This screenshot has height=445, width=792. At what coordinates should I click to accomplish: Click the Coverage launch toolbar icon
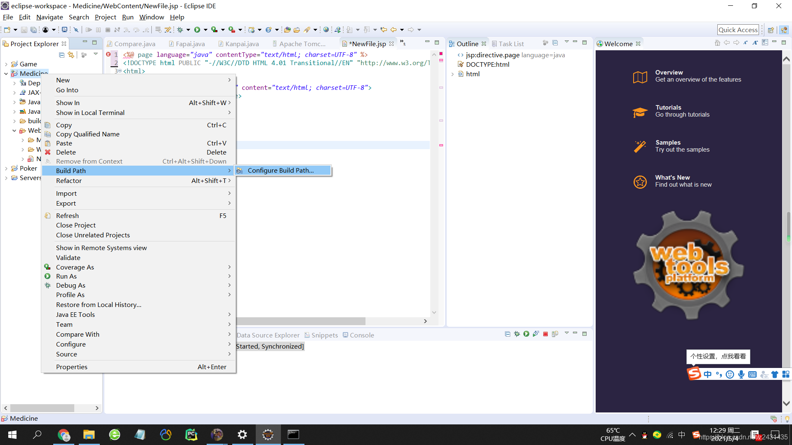click(x=214, y=30)
